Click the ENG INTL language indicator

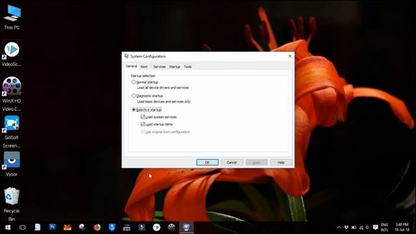pos(384,227)
